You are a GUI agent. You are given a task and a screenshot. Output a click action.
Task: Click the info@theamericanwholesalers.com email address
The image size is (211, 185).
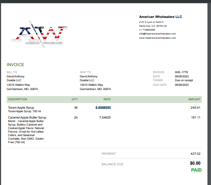click(x=158, y=34)
